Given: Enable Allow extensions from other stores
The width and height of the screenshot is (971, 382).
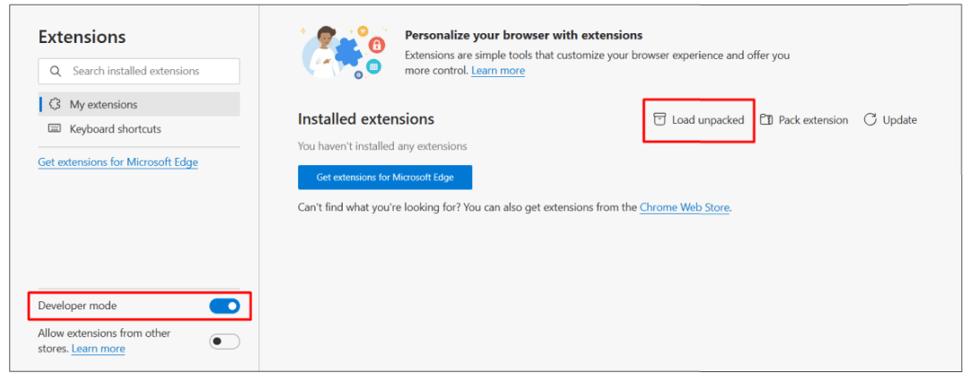Looking at the screenshot, I should tap(224, 341).
